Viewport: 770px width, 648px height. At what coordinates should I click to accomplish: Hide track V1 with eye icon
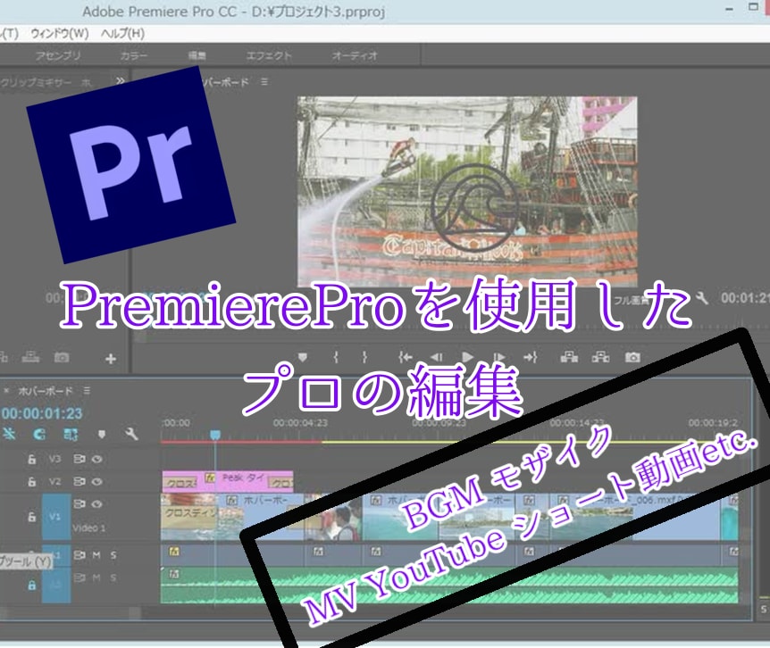(97, 503)
